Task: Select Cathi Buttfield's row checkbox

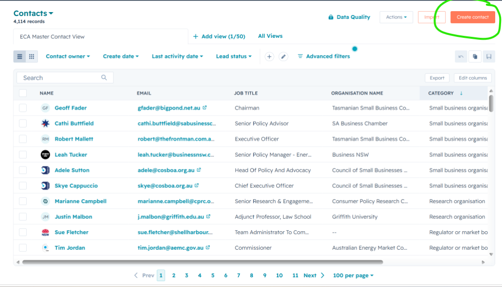Action: tap(23, 123)
